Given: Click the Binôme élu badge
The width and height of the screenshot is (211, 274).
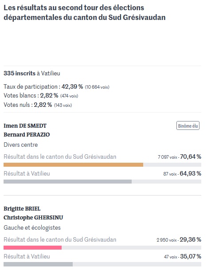Looking at the screenshot, I should pyautogui.click(x=188, y=125).
